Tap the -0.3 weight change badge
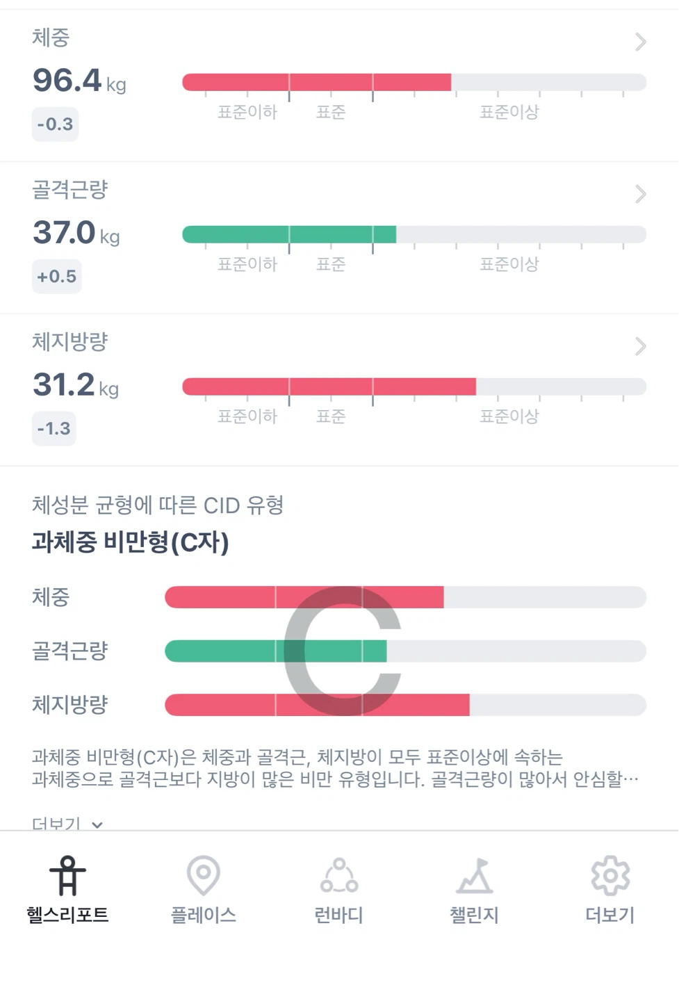Viewport: 679px width, 1001px height. click(x=55, y=124)
